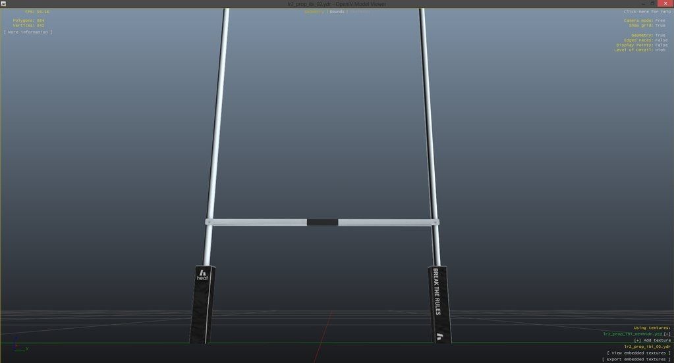
Task: Switch to the Geometry view tab
Action: (x=314, y=12)
